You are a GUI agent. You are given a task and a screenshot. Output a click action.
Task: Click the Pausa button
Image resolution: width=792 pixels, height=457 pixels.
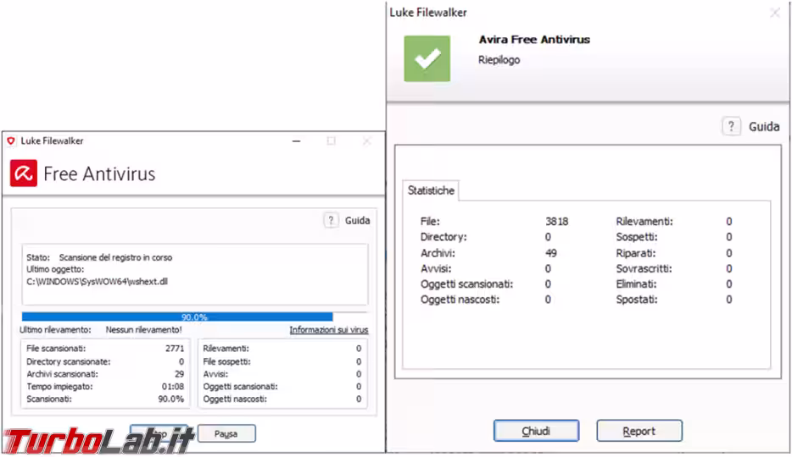pyautogui.click(x=226, y=433)
